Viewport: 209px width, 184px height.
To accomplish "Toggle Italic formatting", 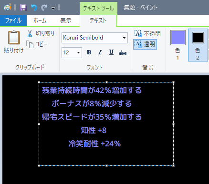I will point(100,52).
